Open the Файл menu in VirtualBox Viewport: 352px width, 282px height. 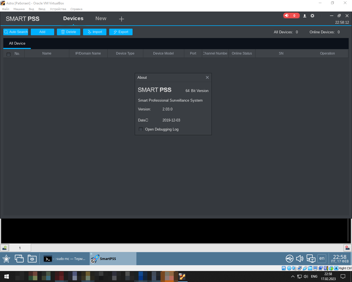click(x=5, y=9)
